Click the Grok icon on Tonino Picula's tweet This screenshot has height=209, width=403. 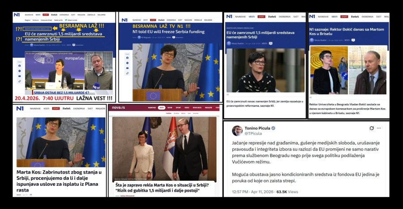371,128
